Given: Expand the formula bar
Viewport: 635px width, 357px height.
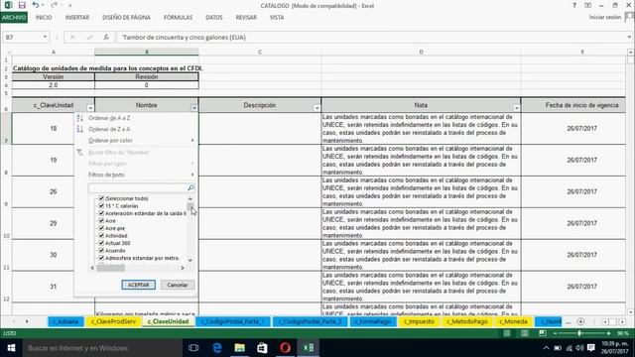Looking at the screenshot, I should [x=629, y=37].
